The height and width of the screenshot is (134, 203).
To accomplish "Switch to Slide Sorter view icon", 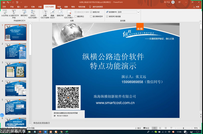I will point(160,128).
